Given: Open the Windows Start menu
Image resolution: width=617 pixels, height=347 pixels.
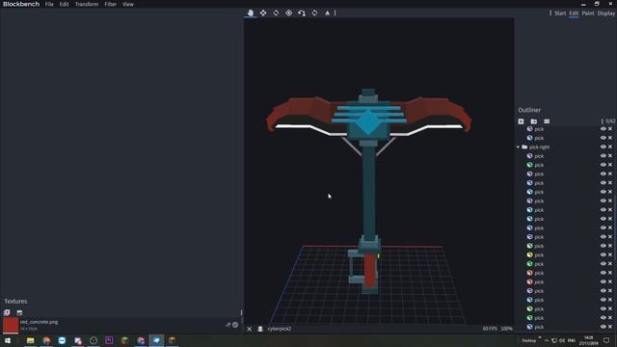Looking at the screenshot, I should 8,340.
